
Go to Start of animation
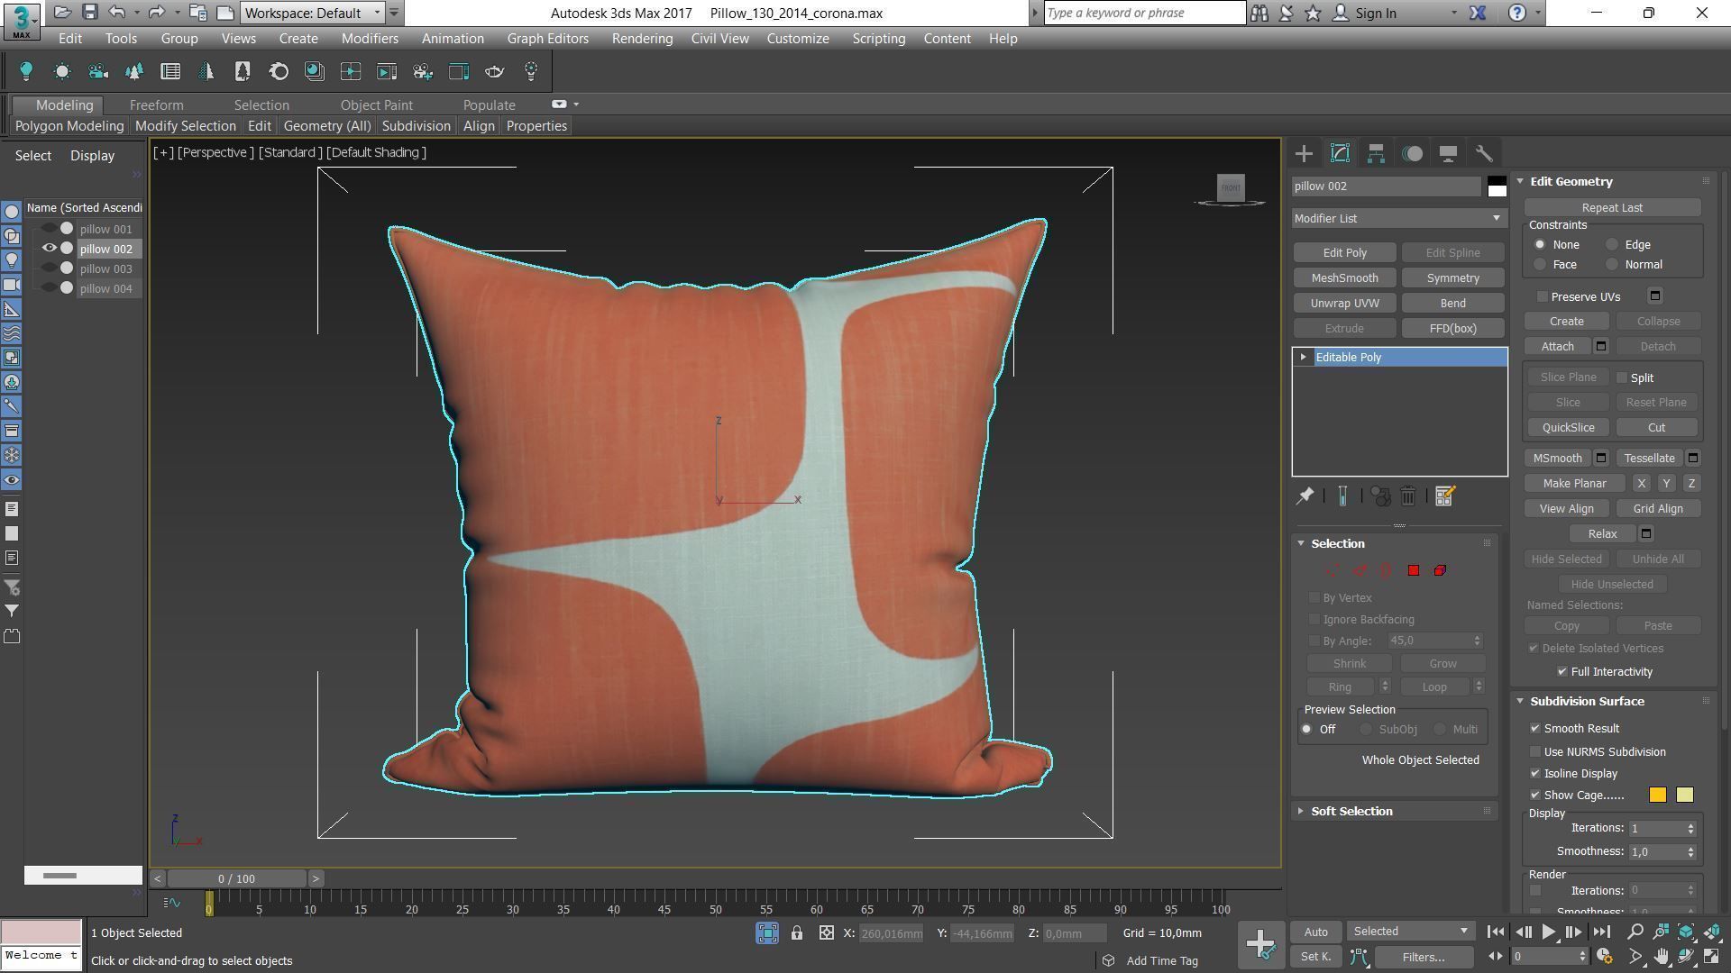coord(1495,932)
